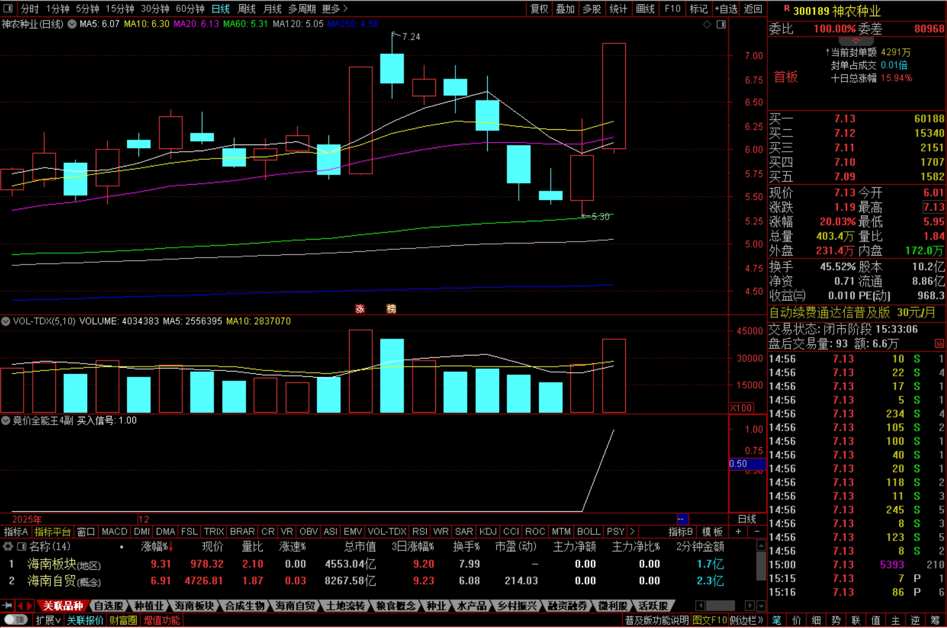The width and height of the screenshot is (947, 628).
Task: Select the MACD indicator tab
Action: click(x=114, y=532)
